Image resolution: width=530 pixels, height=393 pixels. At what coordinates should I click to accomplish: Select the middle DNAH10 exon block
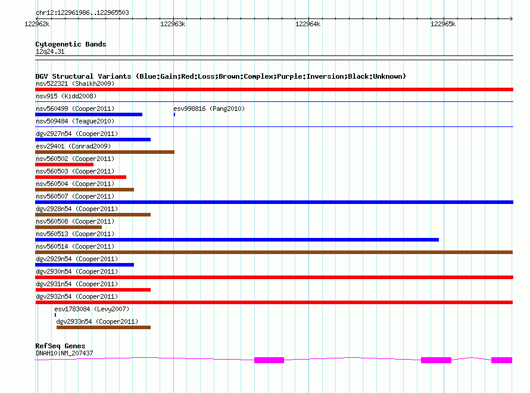436,360
